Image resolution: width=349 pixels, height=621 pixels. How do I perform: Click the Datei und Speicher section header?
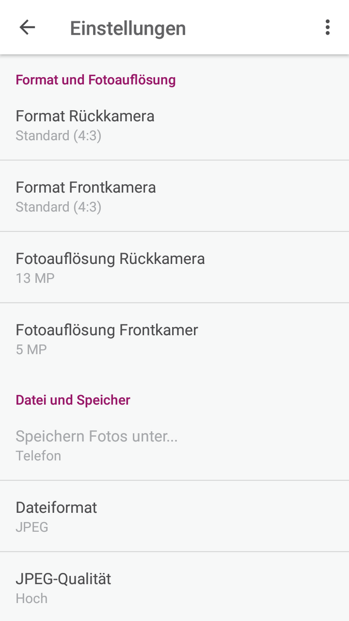73,400
